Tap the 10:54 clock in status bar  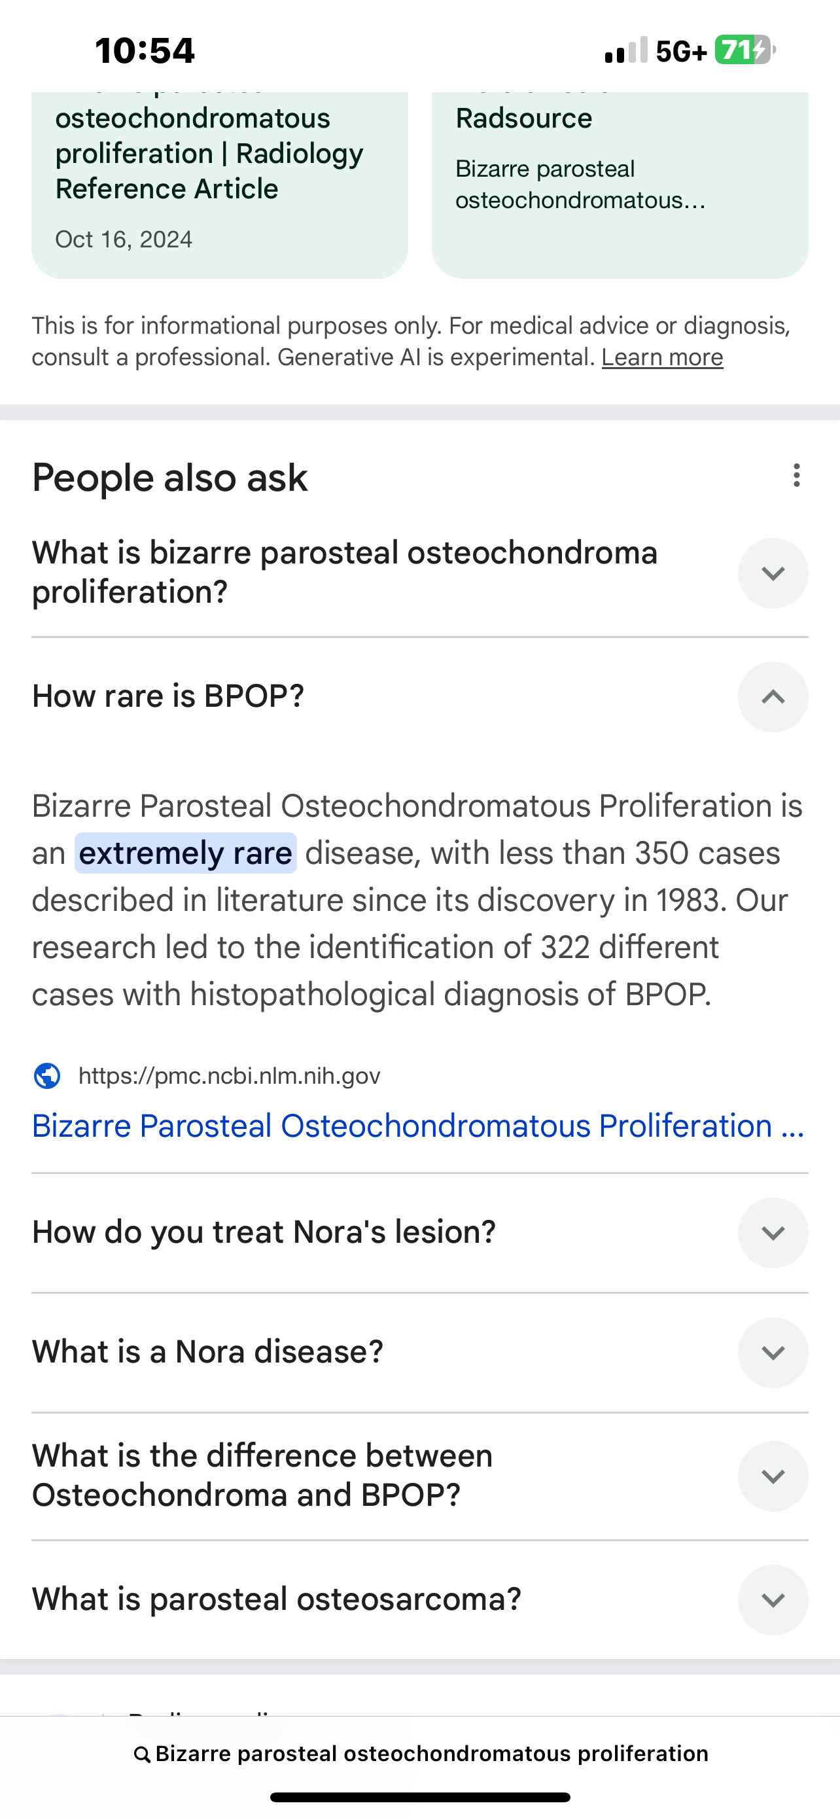click(145, 51)
